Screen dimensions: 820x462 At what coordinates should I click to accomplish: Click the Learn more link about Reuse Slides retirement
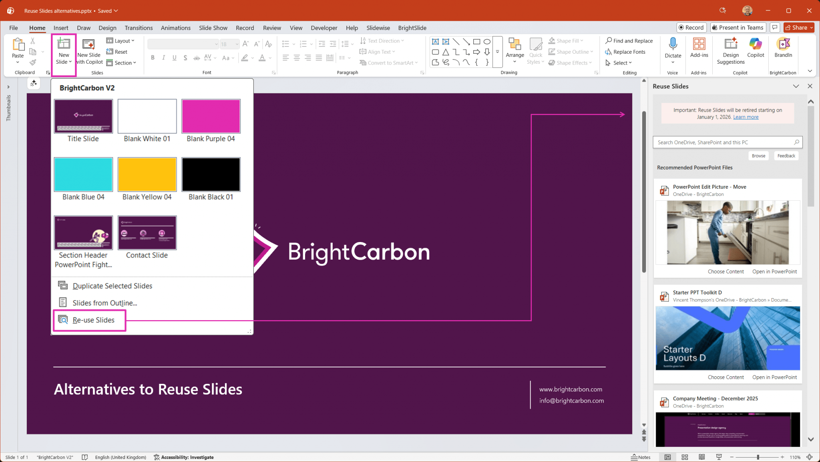pos(746,117)
